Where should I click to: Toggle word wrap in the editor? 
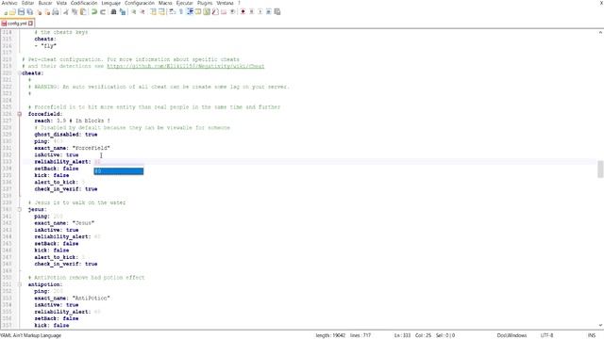[172, 12]
